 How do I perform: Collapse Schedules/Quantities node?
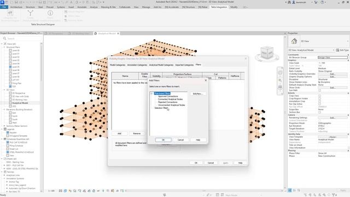tap(2, 139)
